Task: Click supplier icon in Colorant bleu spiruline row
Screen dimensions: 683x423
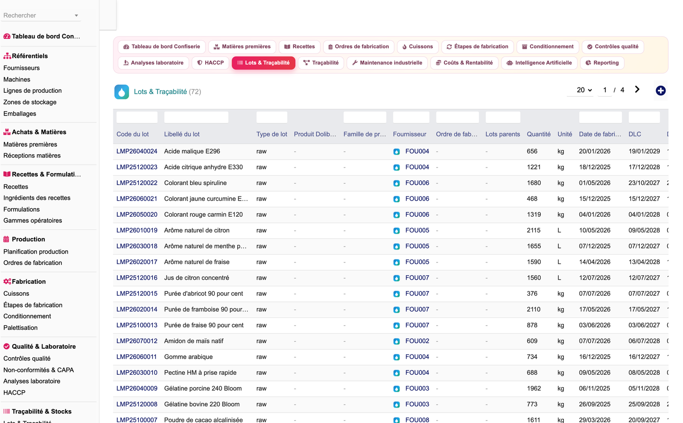Action: [397, 183]
